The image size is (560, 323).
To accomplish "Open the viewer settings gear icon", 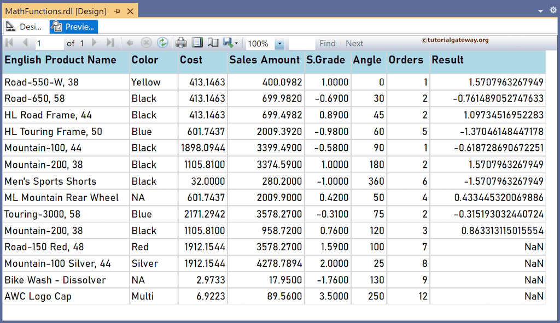I will (553, 10).
